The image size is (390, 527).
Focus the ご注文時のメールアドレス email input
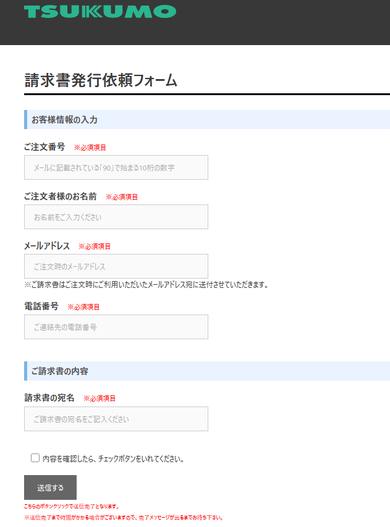[x=116, y=266]
